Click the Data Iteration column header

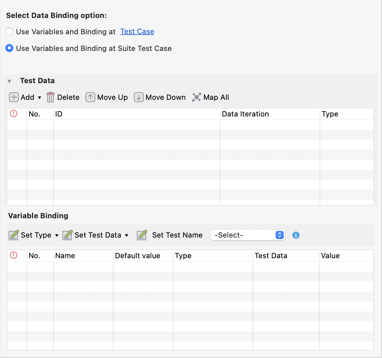coord(245,114)
